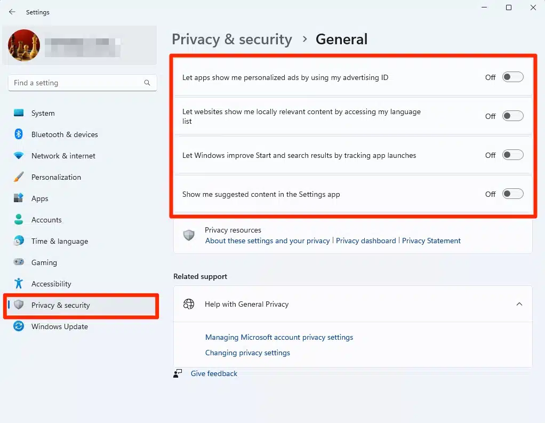This screenshot has height=423, width=545.
Task: Toggle suggested content in Settings switch
Action: tap(512, 194)
